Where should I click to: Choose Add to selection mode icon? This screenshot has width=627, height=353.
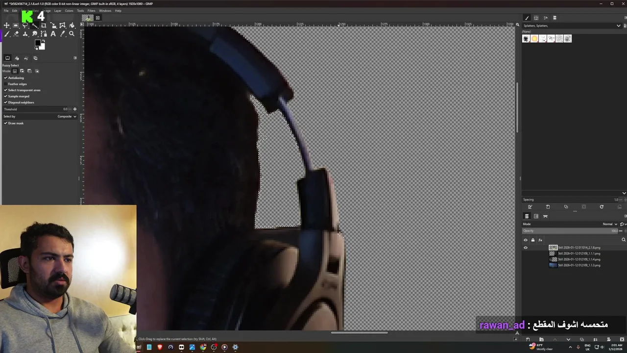(x=22, y=71)
